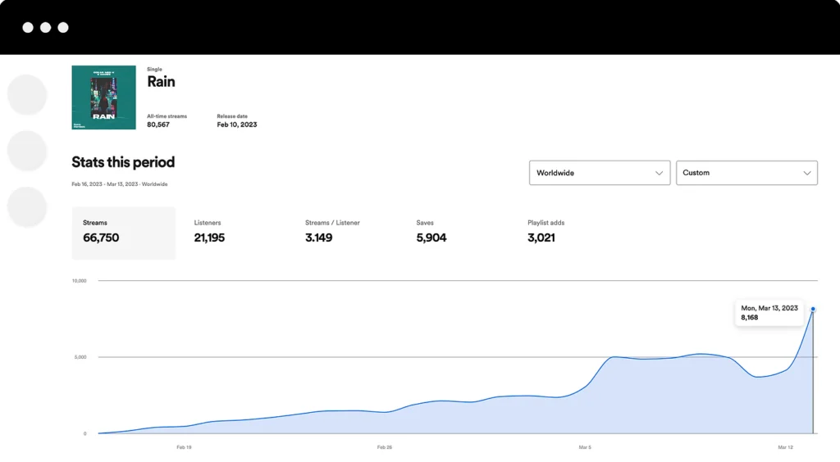Open the top circular sidebar icon
Viewport: 840px width, 462px height.
(27, 95)
